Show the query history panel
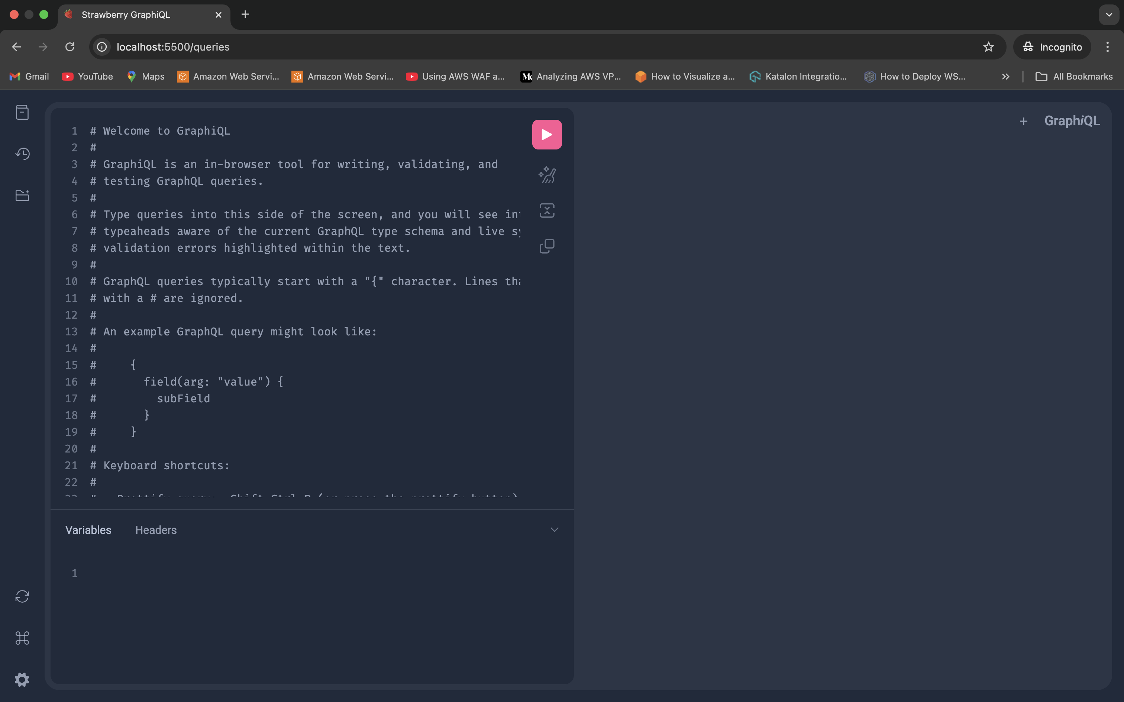The height and width of the screenshot is (702, 1124). [22, 154]
